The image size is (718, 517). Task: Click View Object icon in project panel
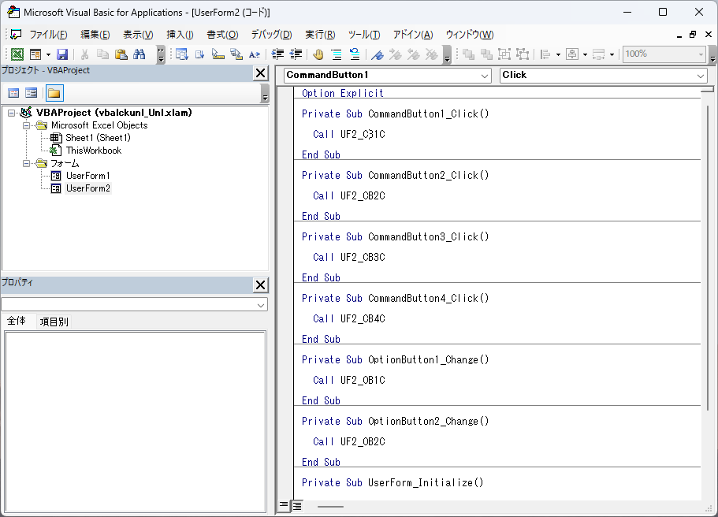[31, 93]
